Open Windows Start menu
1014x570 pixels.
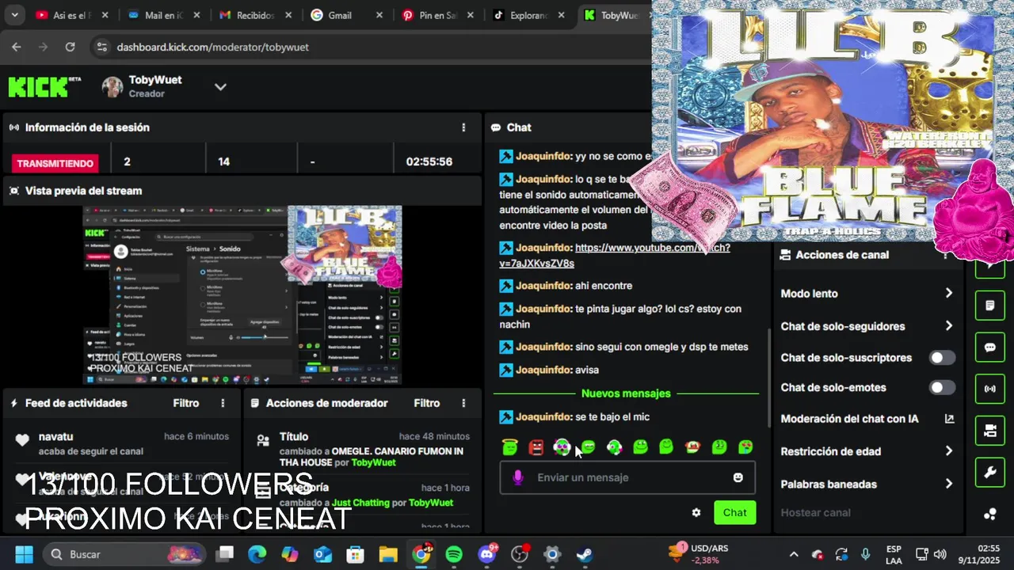click(x=24, y=554)
